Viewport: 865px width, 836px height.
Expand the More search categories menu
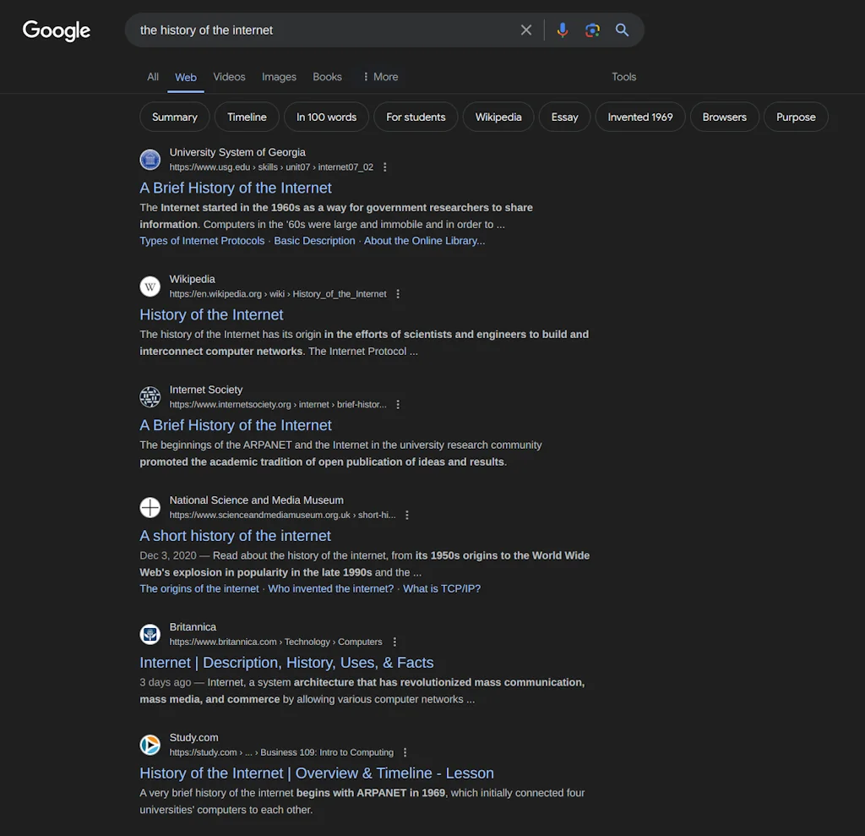coord(378,76)
